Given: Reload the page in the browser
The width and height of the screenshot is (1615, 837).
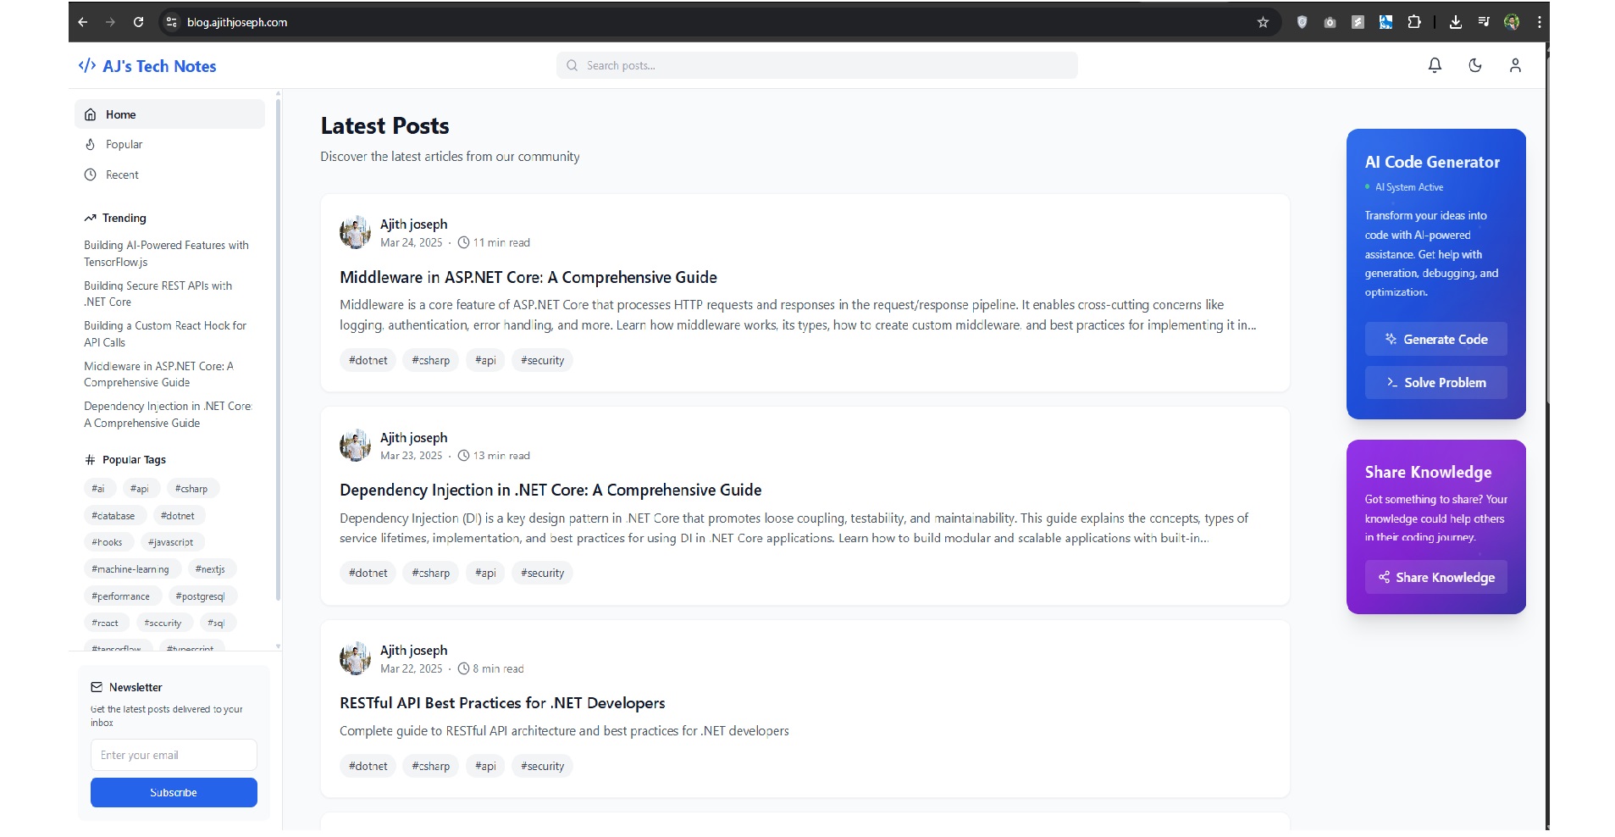Looking at the screenshot, I should (x=138, y=22).
